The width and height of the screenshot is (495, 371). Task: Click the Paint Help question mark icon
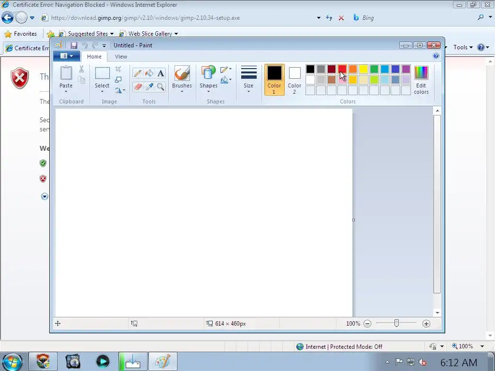click(436, 56)
